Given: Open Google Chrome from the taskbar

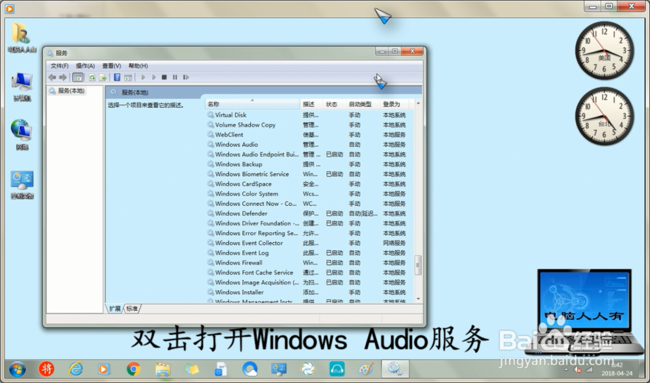Looking at the screenshot, I should 133,369.
